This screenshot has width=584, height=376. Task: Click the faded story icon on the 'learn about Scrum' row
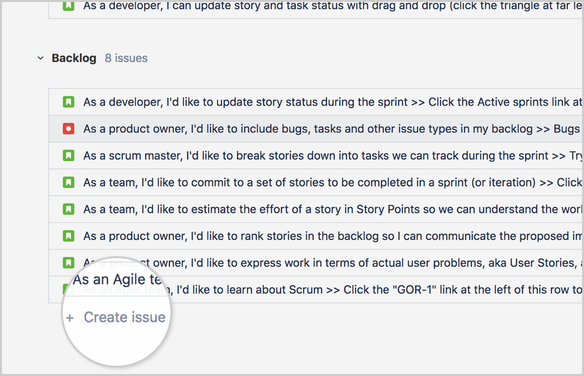69,289
